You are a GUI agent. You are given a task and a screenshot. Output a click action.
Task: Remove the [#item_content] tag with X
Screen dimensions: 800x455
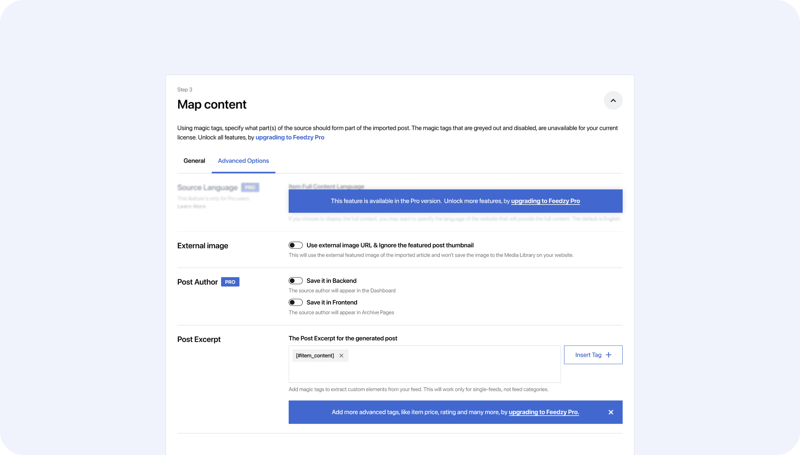[341, 355]
